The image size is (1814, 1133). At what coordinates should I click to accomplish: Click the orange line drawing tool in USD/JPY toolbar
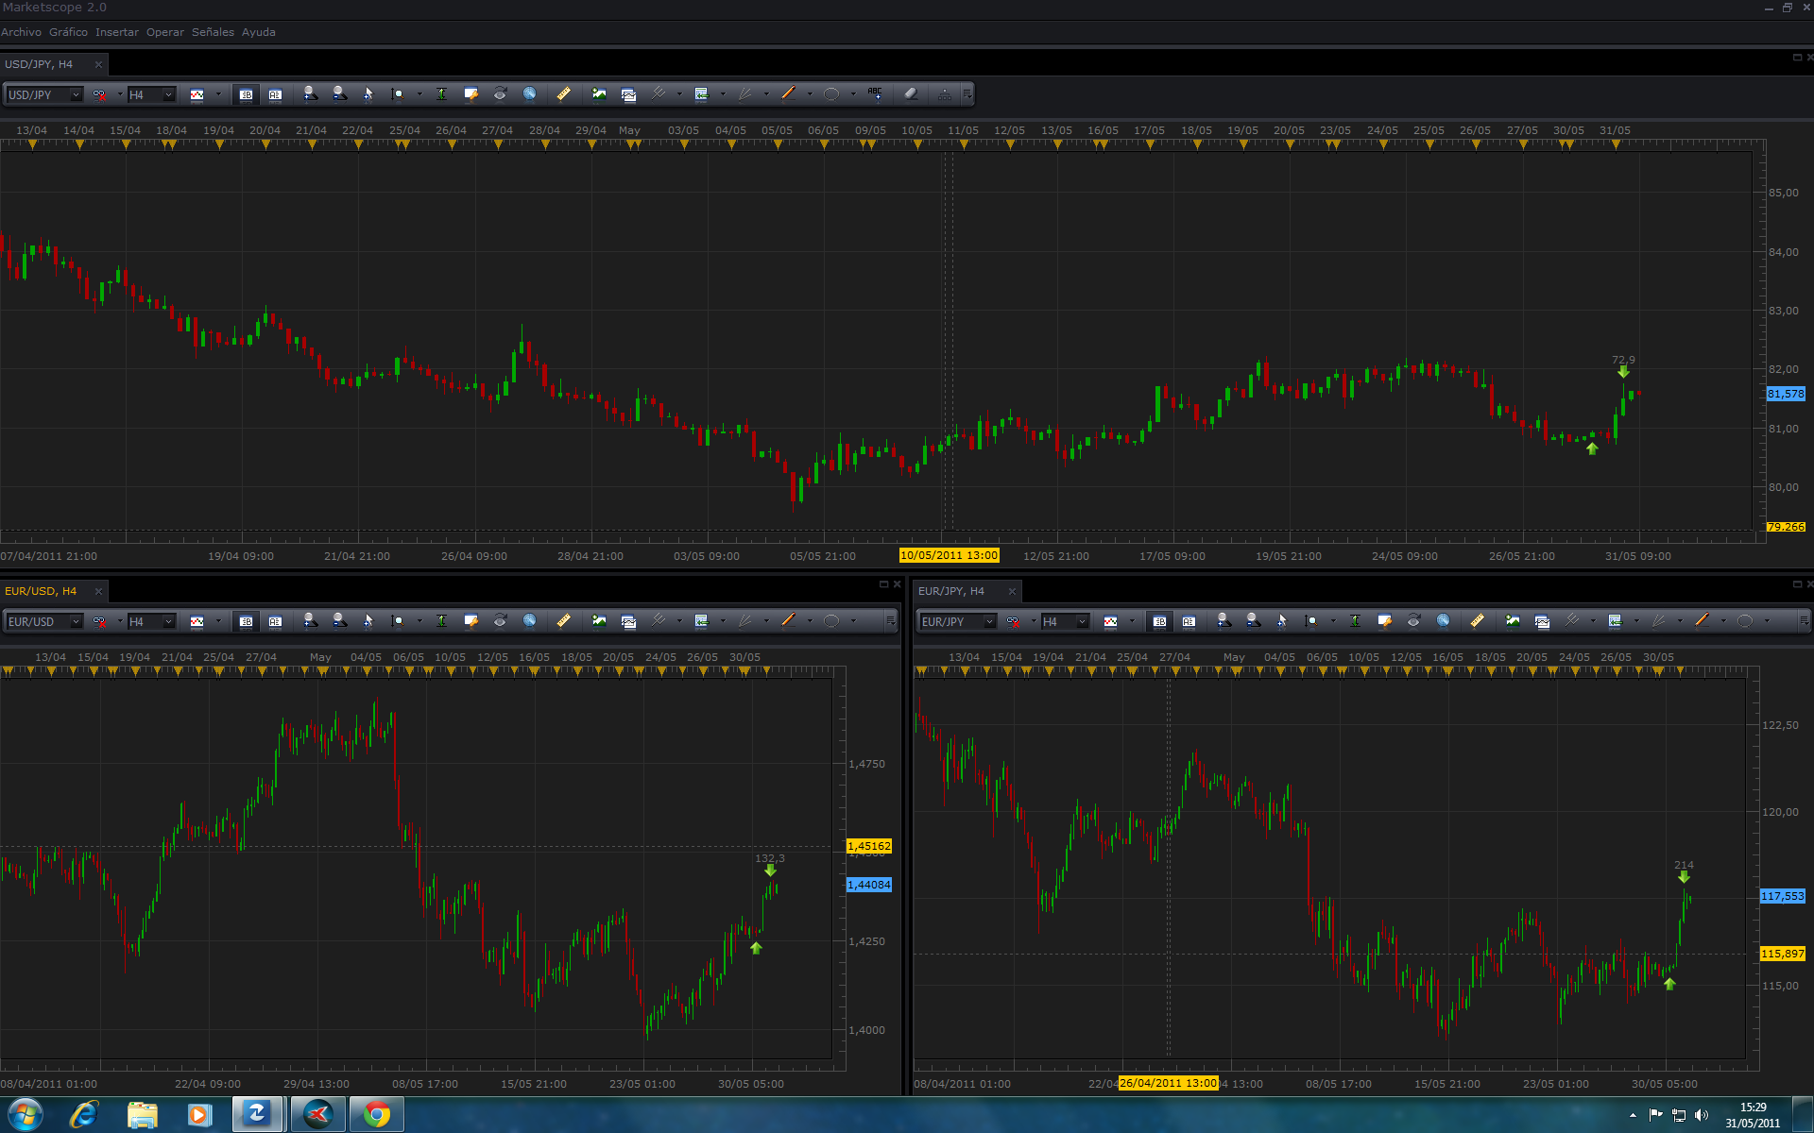click(788, 94)
